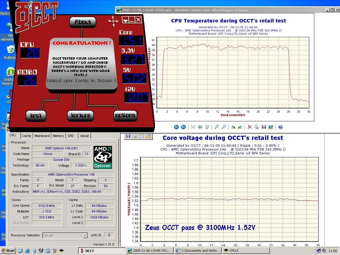Click the Code Name value "Venus"
Image resolution: width=340 pixels, height=255 pixels.
[x=48, y=154]
